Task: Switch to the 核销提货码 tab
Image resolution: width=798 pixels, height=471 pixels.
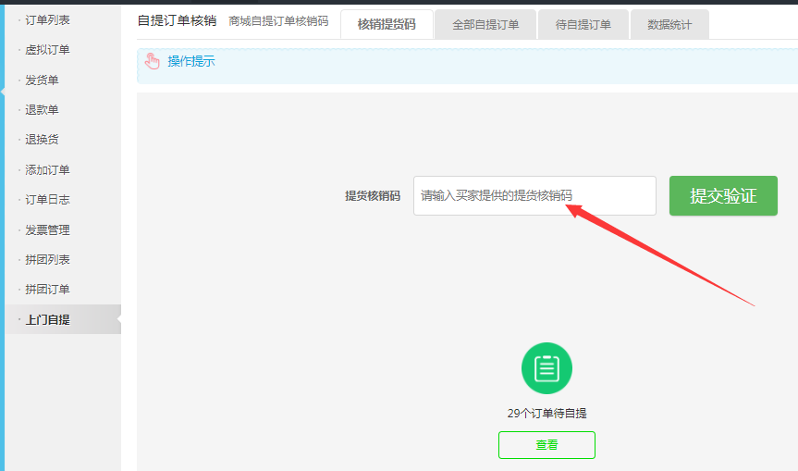Action: click(x=386, y=25)
